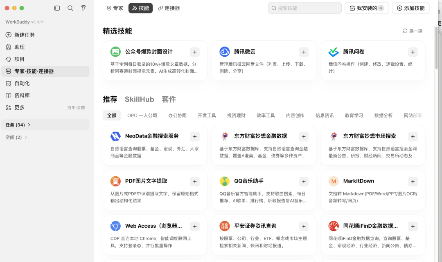Switch to the 专家 tab

coord(115,8)
